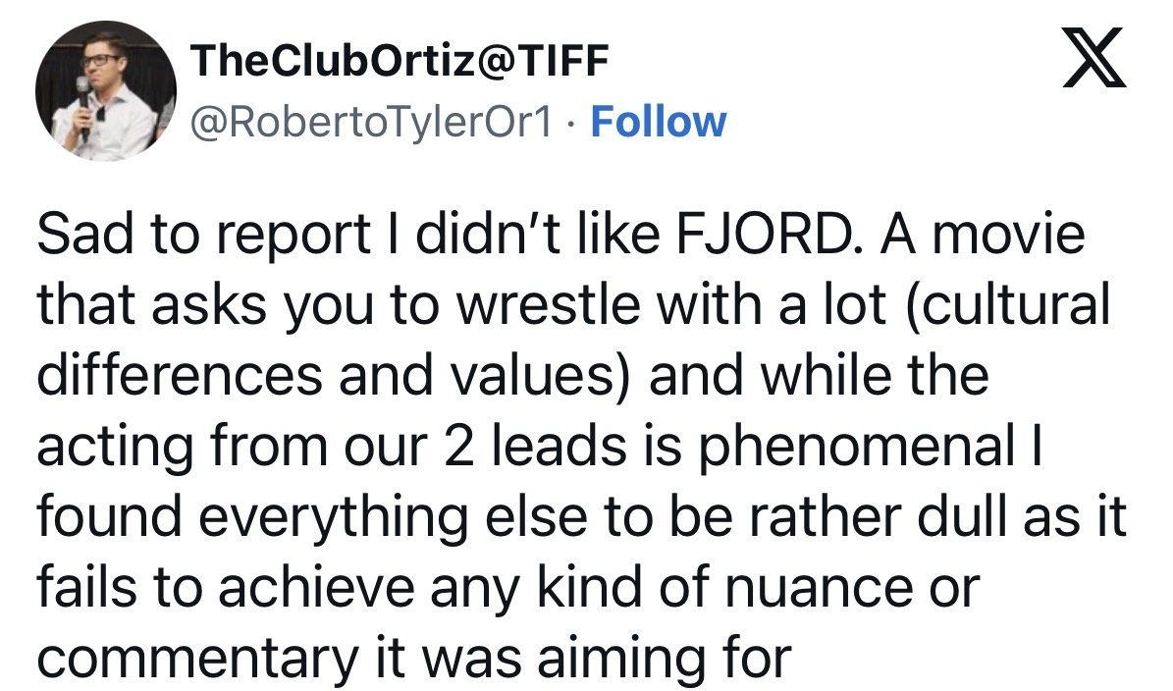Click the phrase "fails to achieve"
This screenshot has height=691, width=1173.
click(x=225, y=589)
